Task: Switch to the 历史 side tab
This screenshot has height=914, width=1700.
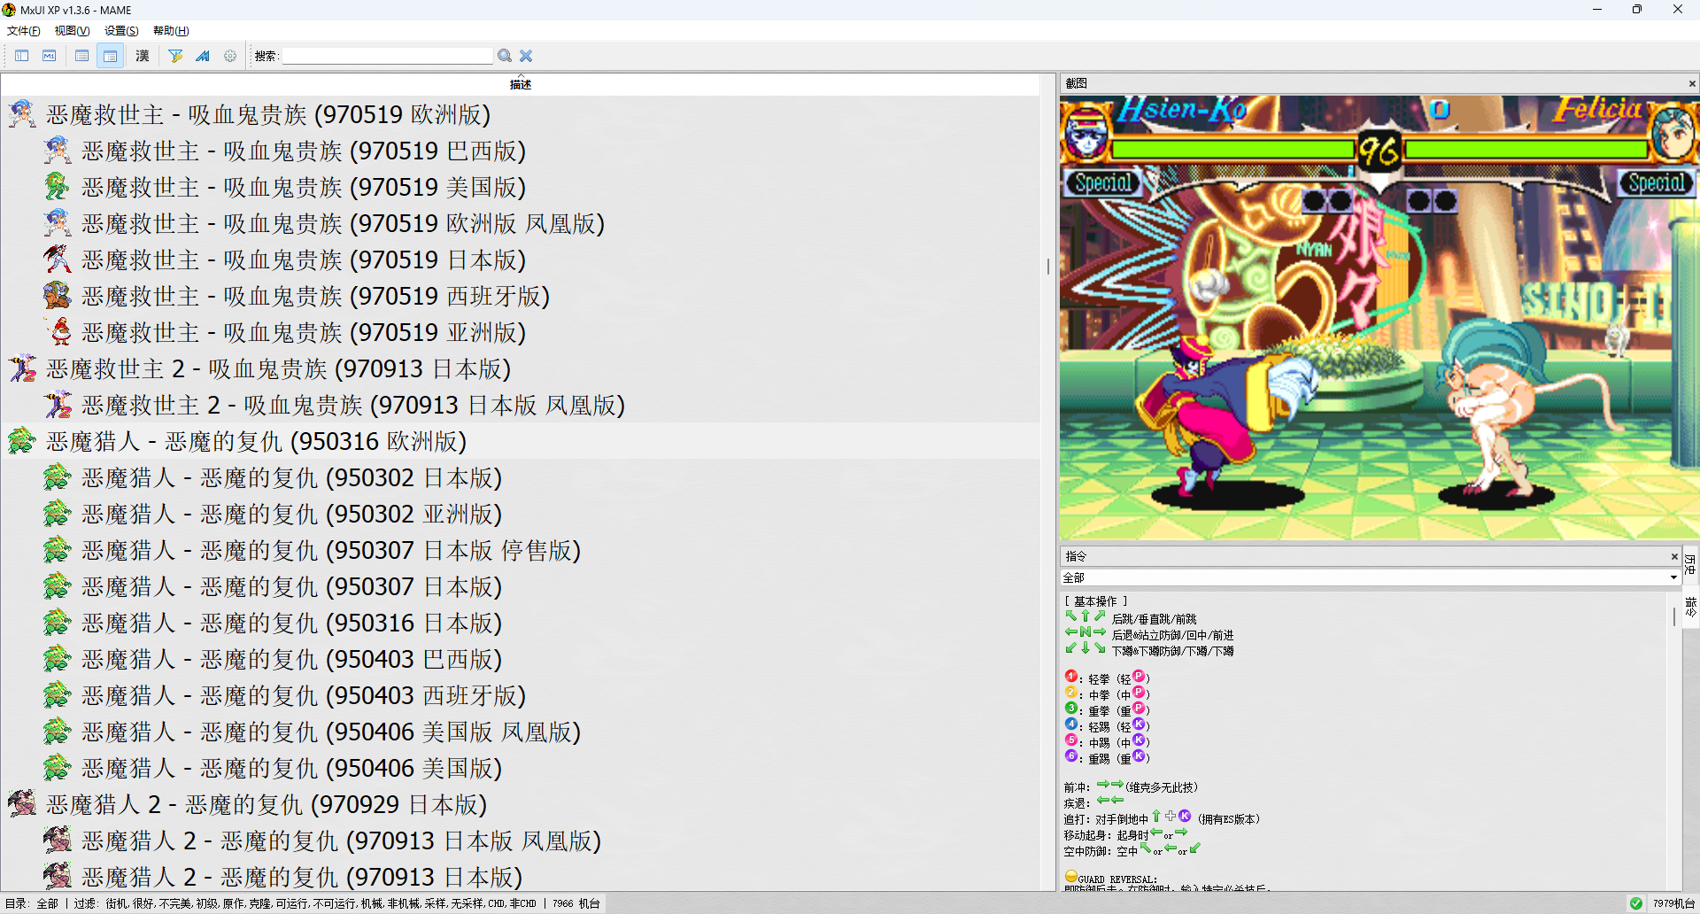Action: pyautogui.click(x=1690, y=564)
